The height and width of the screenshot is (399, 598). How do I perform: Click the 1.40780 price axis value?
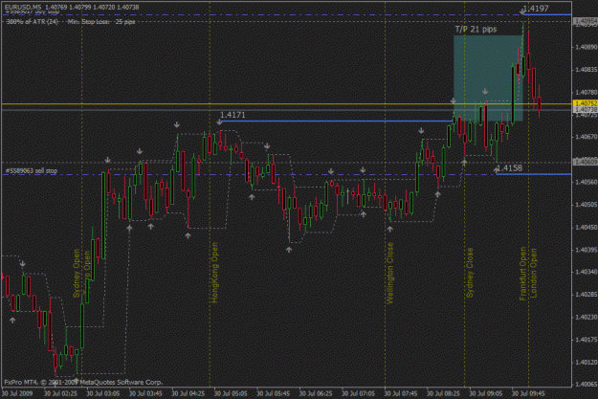pos(587,92)
